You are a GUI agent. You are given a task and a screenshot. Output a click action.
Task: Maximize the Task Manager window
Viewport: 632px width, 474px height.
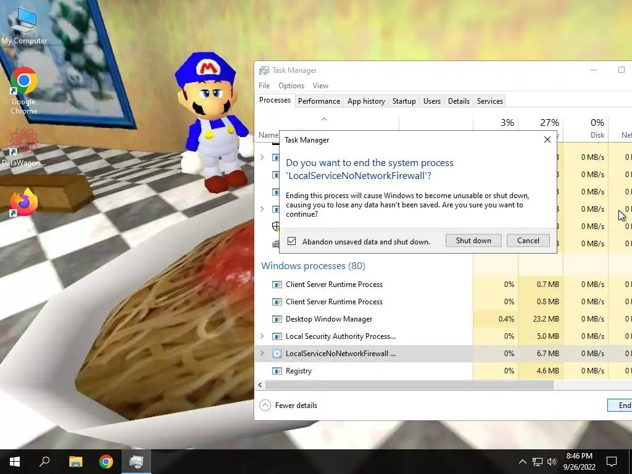click(621, 70)
